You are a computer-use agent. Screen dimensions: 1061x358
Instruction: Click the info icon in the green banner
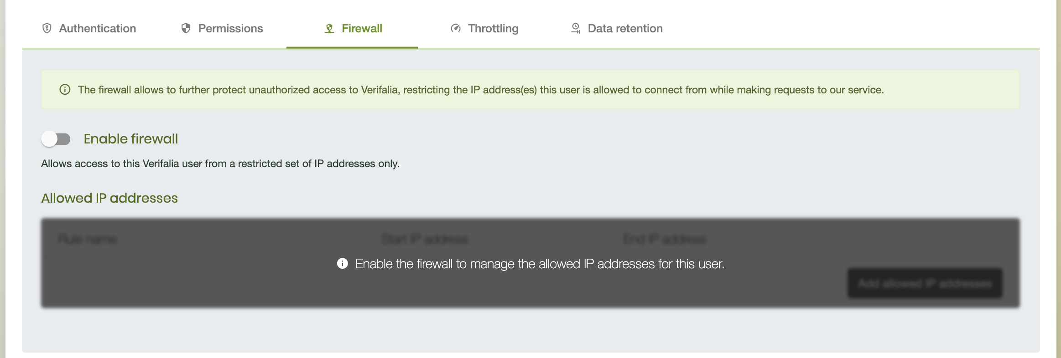pos(65,90)
